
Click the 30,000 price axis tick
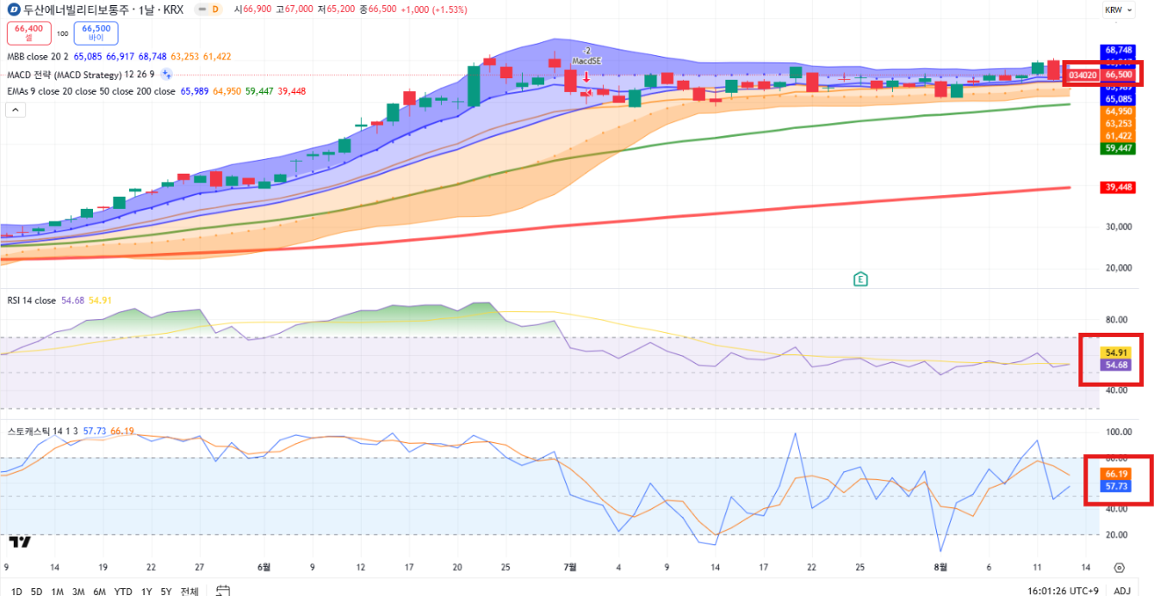click(x=1118, y=227)
